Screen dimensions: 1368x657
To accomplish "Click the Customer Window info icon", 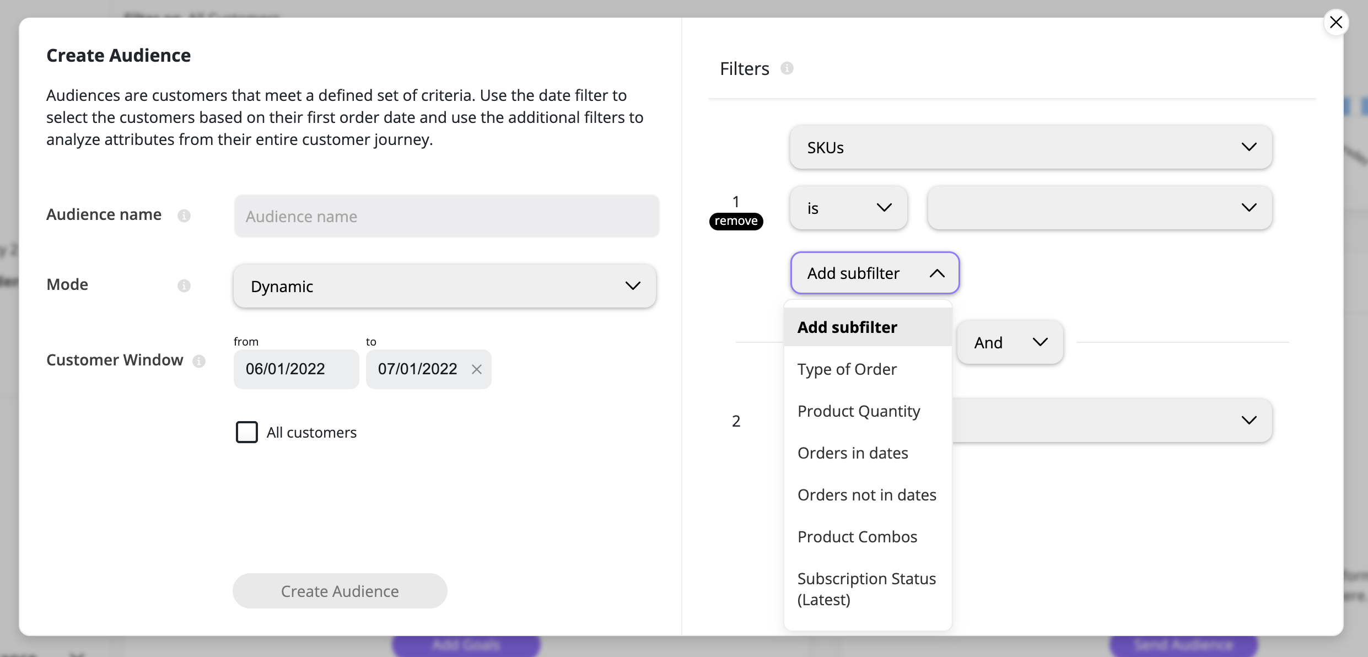I will [199, 361].
